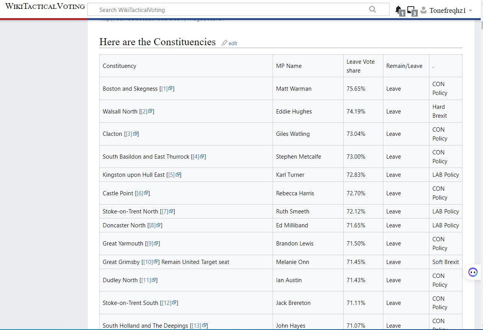
Task: Select the MP Name column header
Action: 308,66
